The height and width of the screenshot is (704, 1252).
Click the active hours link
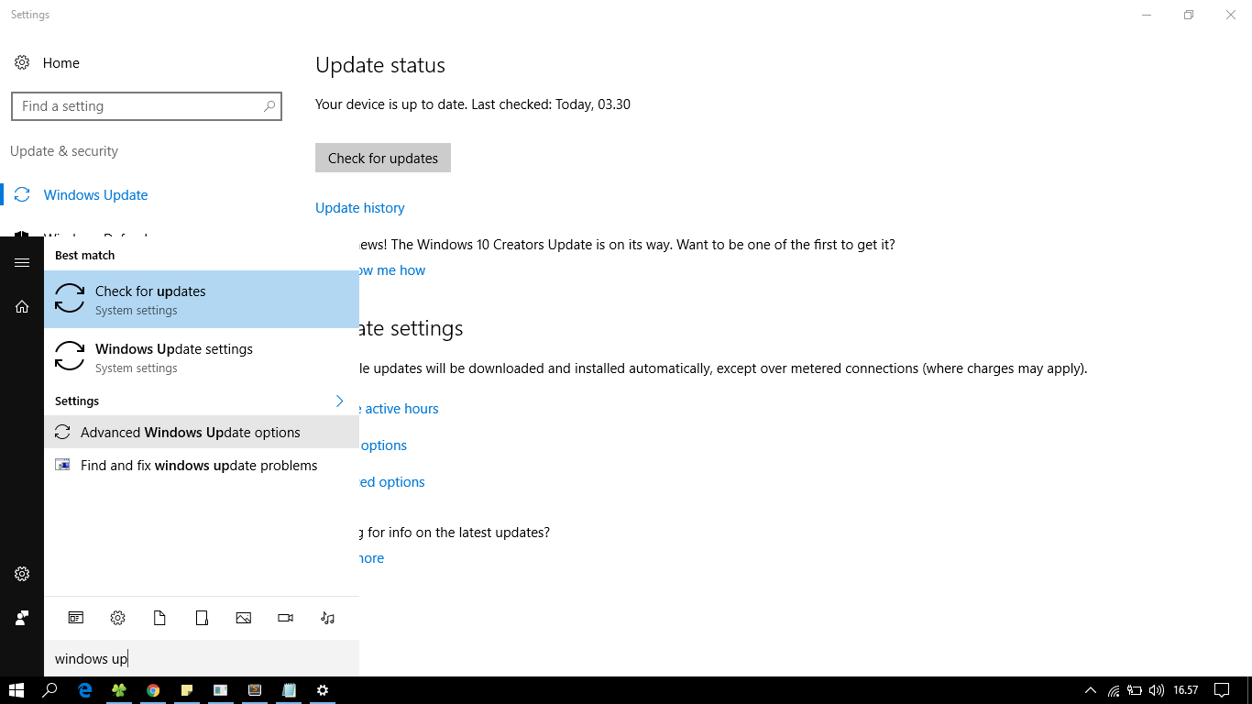400,409
